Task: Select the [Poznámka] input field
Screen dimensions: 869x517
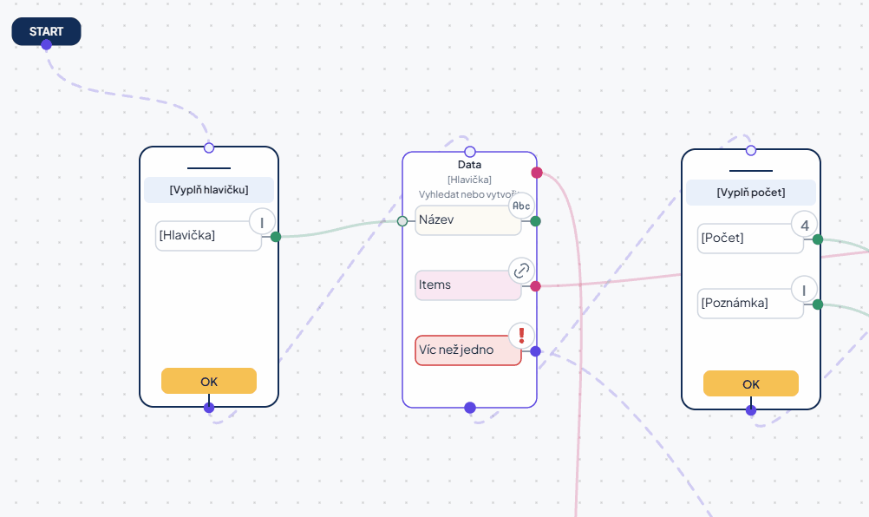Action: [750, 303]
